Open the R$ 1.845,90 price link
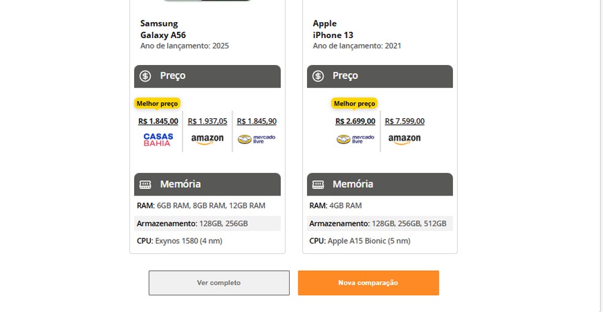Screen dimensions: 603x312 pos(256,121)
